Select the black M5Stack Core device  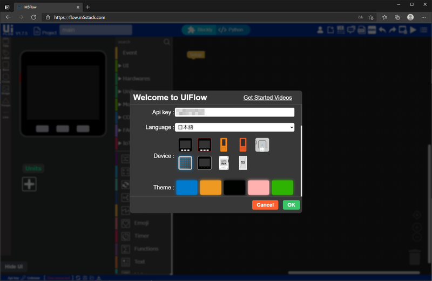click(185, 145)
